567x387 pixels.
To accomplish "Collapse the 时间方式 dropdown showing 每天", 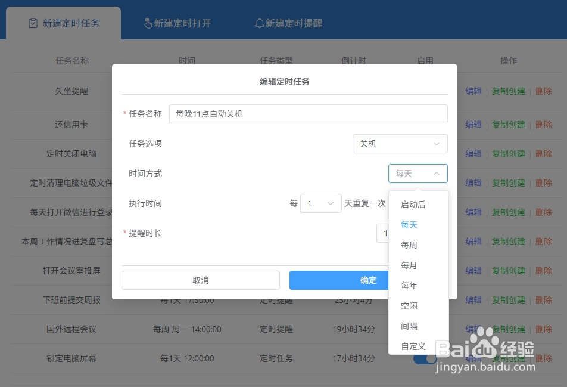I will (418, 174).
